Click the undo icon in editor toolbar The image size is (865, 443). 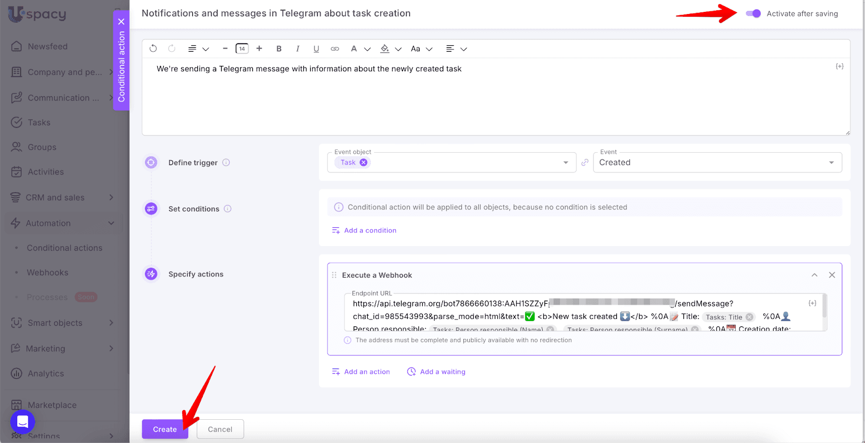[x=153, y=49]
